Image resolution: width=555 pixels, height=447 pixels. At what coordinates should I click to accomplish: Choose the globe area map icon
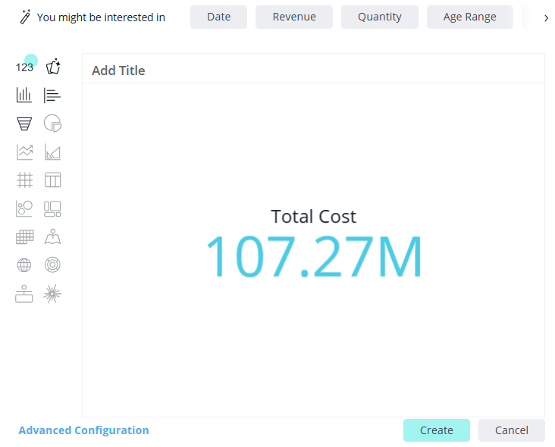[24, 265]
